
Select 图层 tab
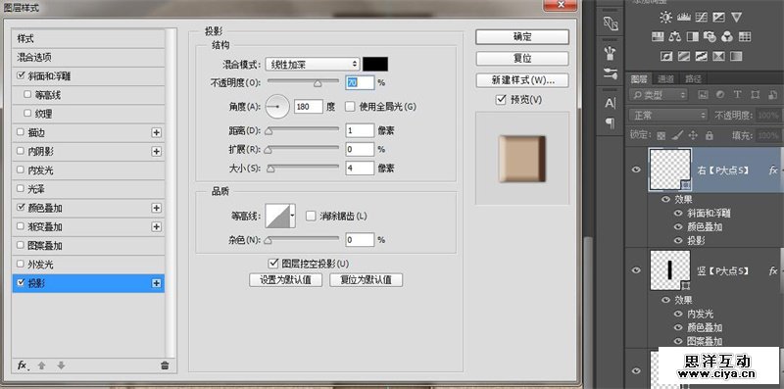[639, 78]
